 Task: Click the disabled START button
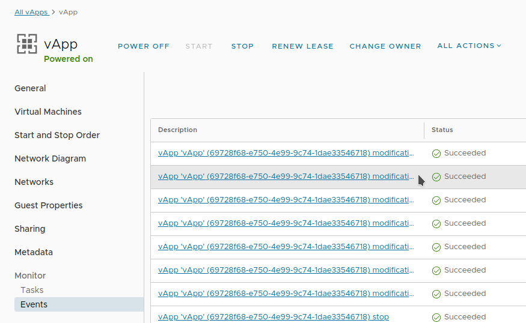[x=199, y=46]
